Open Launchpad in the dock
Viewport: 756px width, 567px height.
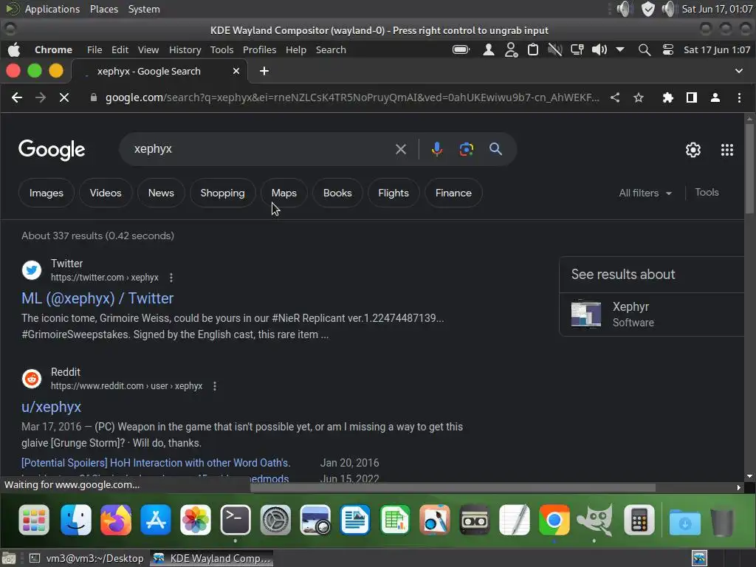tap(34, 520)
